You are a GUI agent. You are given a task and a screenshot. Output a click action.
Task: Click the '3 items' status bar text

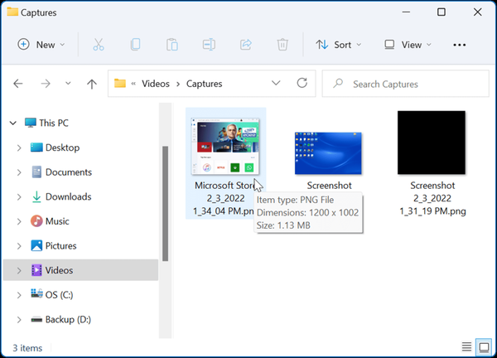(27, 348)
